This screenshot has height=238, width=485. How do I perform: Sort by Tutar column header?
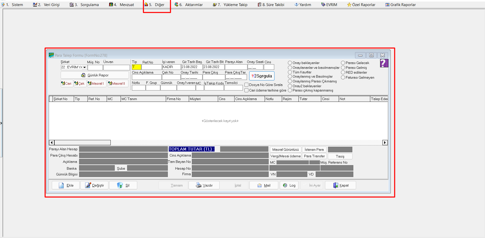(310, 99)
